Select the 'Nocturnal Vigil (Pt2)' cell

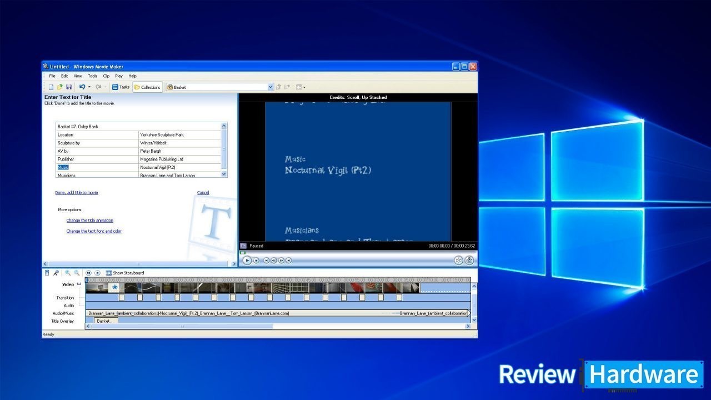(179, 167)
